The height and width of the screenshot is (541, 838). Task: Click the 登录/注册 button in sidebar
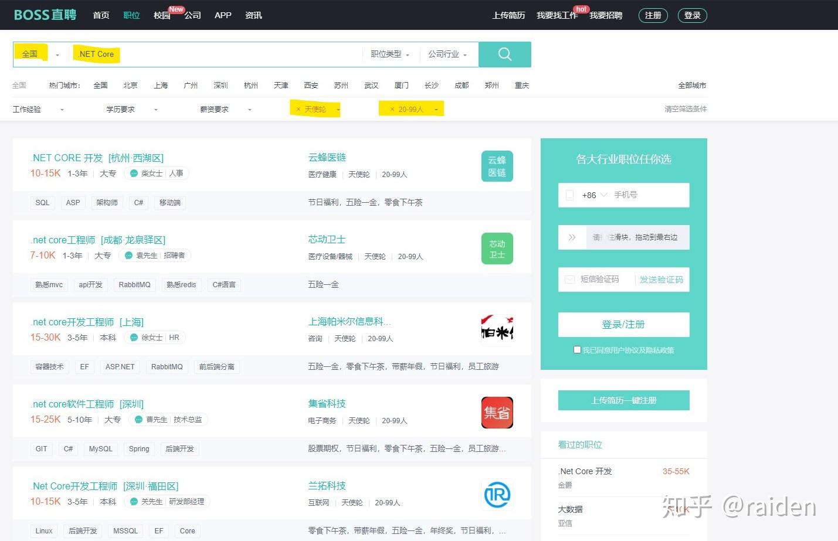point(623,325)
